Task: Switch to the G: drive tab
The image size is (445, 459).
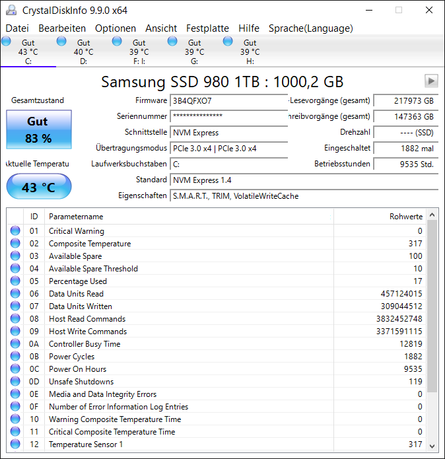Action: pyautogui.click(x=194, y=51)
